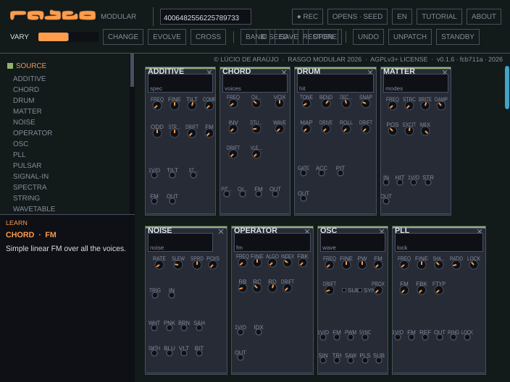510x382 pixels.
Task: Click the EVOLVE button
Action: [167, 37]
